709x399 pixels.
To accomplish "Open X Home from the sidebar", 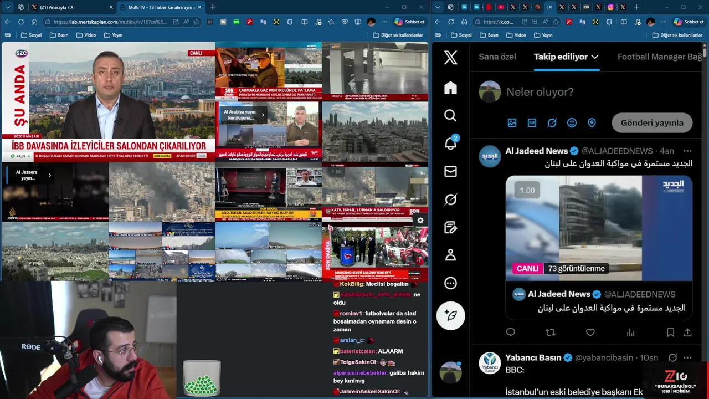I will [450, 88].
